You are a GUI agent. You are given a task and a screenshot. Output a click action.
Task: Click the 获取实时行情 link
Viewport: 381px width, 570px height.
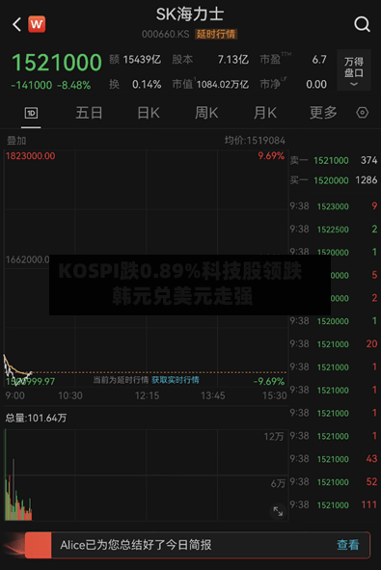[x=176, y=380]
